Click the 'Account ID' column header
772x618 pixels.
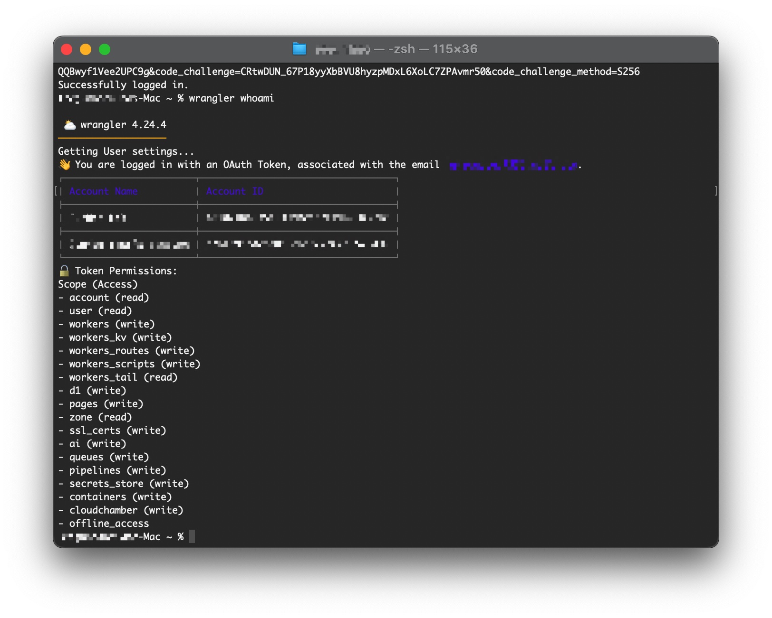[x=234, y=191]
